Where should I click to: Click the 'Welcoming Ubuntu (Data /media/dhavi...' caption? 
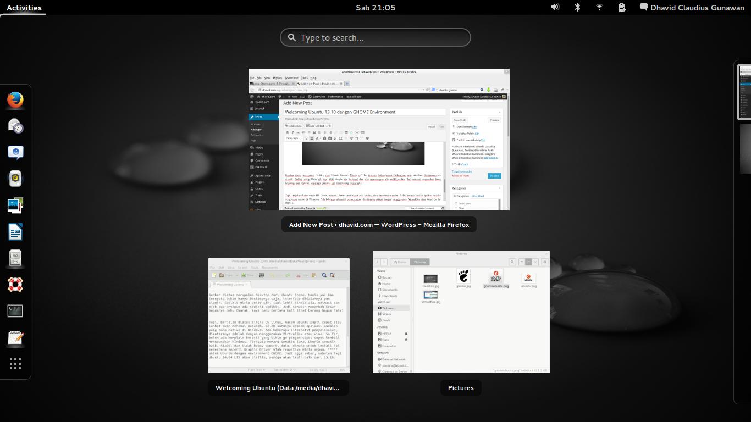[x=278, y=388]
